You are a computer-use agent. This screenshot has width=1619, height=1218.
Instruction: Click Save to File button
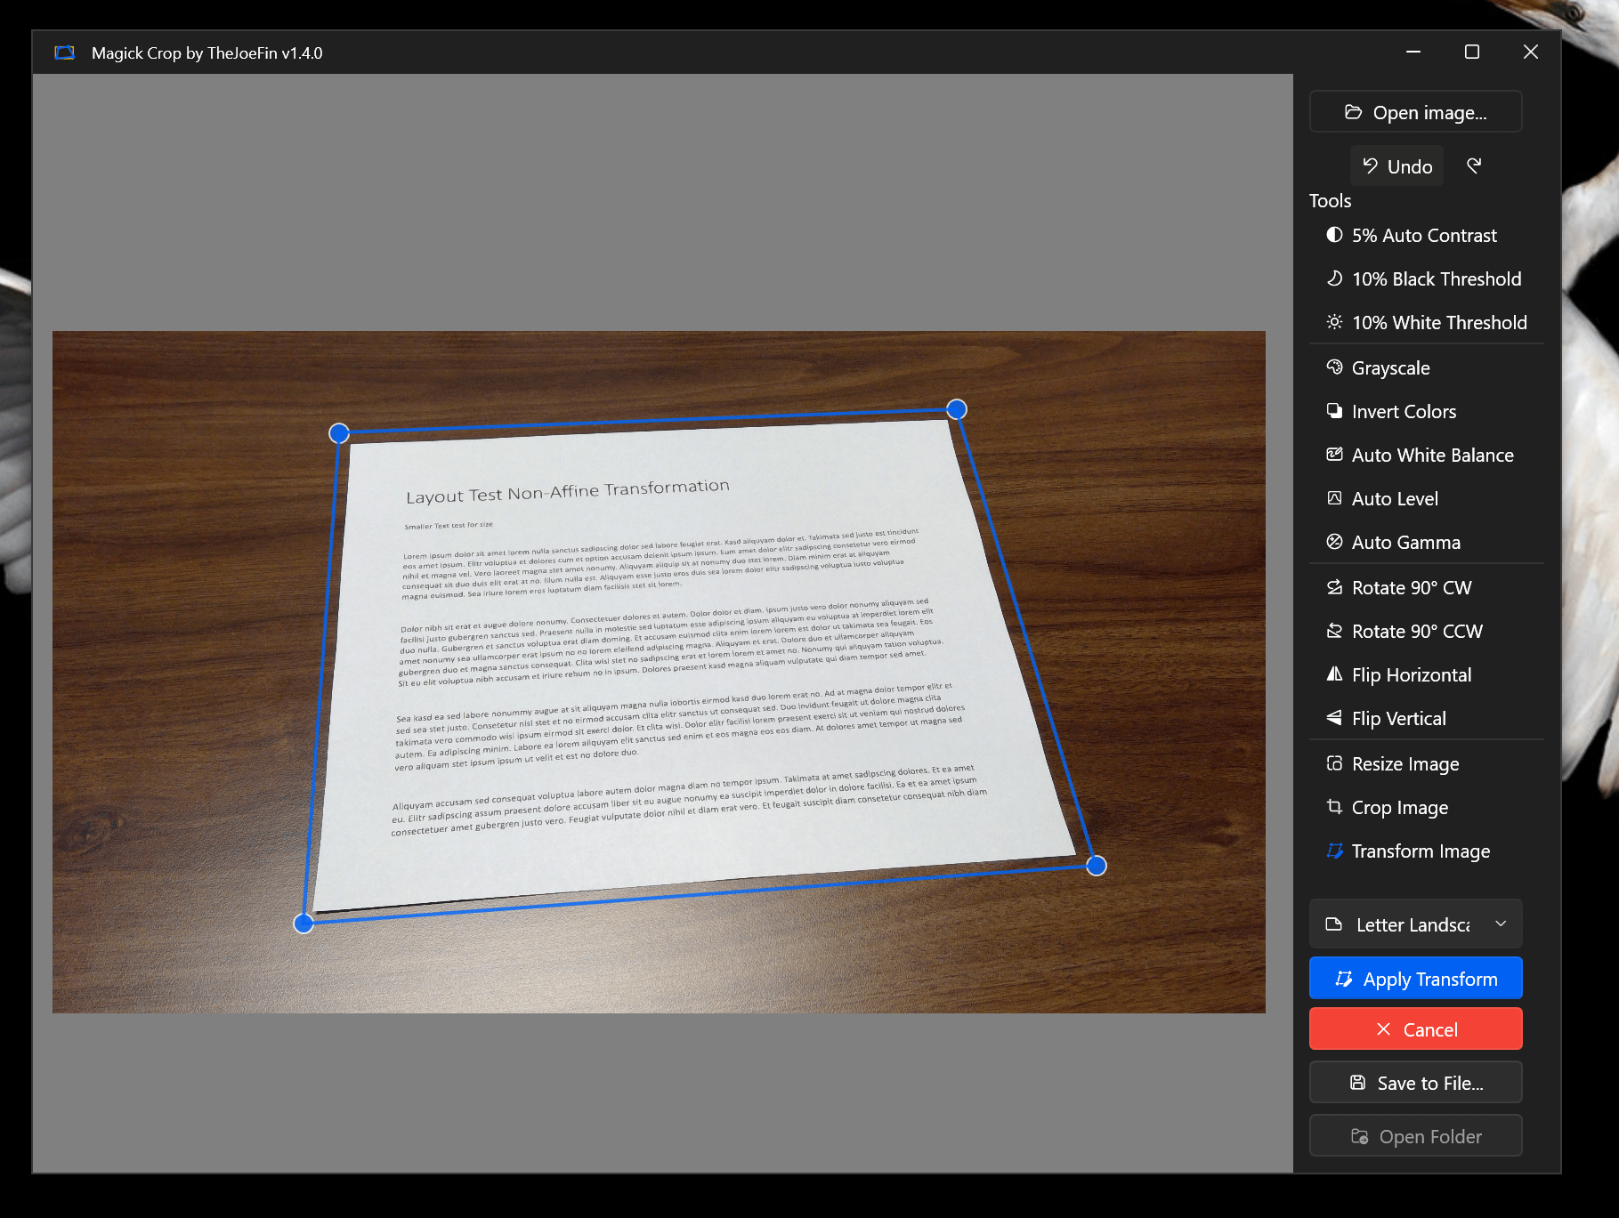pos(1415,1083)
